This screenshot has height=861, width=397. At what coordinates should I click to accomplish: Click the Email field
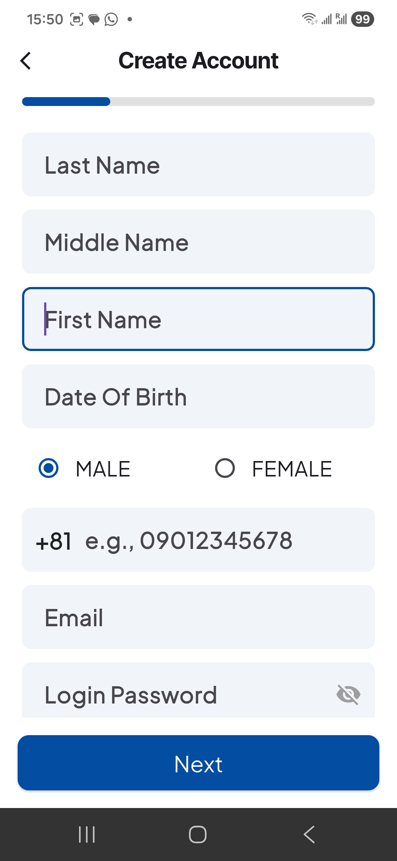pos(198,617)
